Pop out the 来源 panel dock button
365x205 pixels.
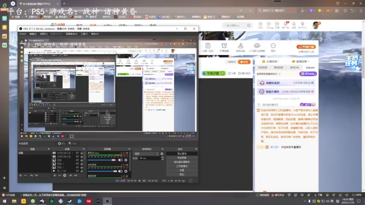(x=84, y=149)
